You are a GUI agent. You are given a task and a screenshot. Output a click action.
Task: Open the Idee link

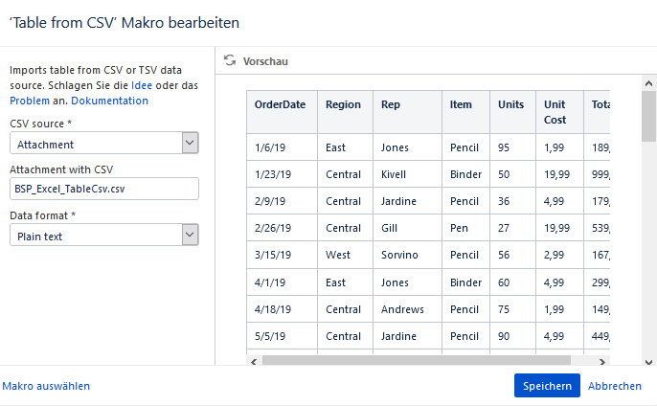click(x=142, y=85)
